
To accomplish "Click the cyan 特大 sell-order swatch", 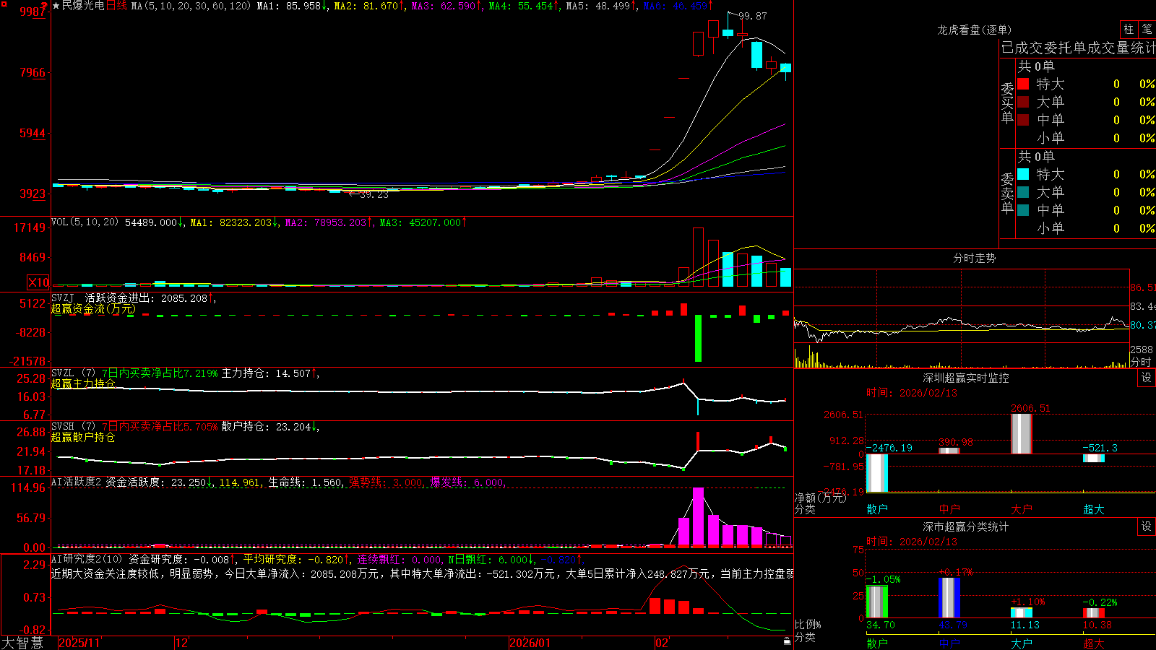I will 1023,174.
